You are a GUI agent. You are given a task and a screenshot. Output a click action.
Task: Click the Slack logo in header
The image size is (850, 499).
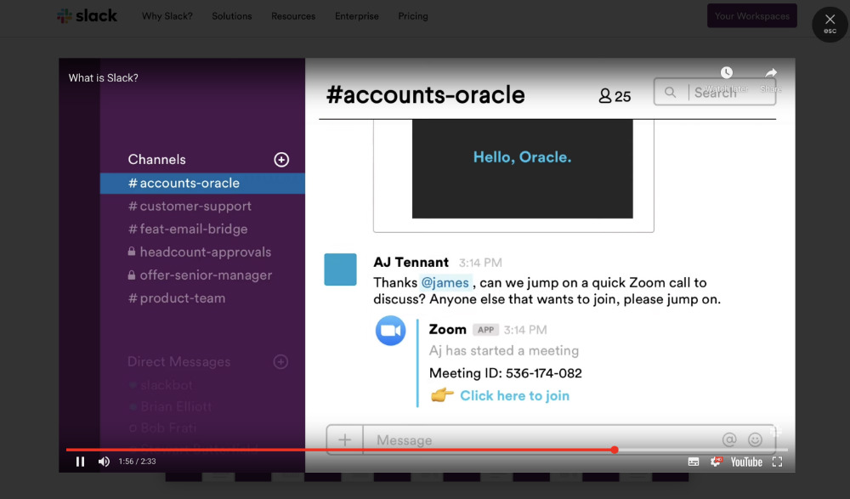(87, 16)
